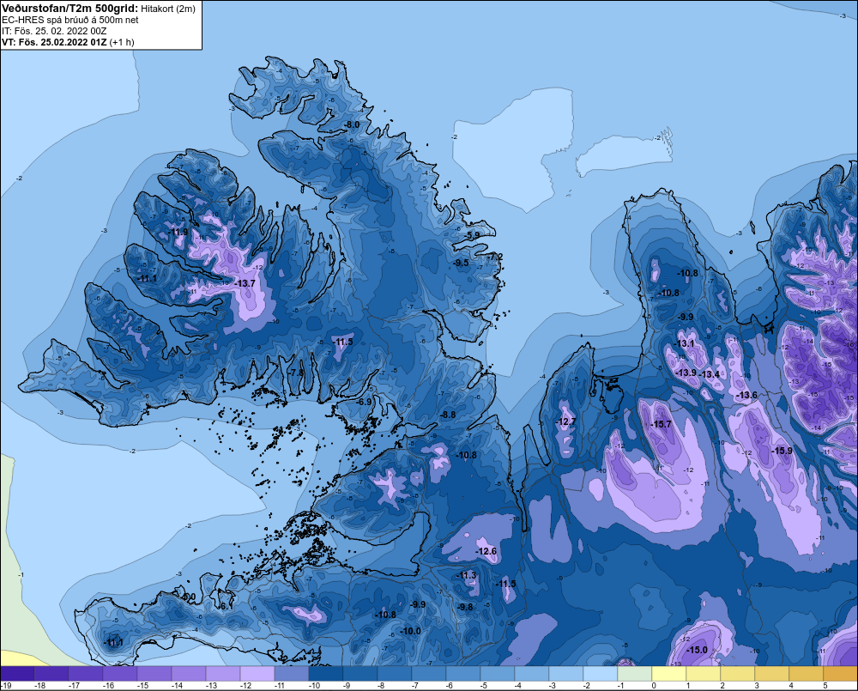The width and height of the screenshot is (858, 691).
Task: Click the 'IT: Fös. 25. 02. 2022 00Z' line
Action: [x=54, y=31]
